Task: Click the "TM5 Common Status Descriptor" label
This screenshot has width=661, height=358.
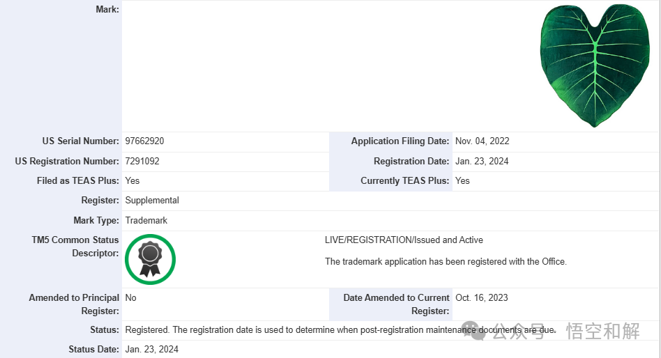Action: tap(75, 247)
